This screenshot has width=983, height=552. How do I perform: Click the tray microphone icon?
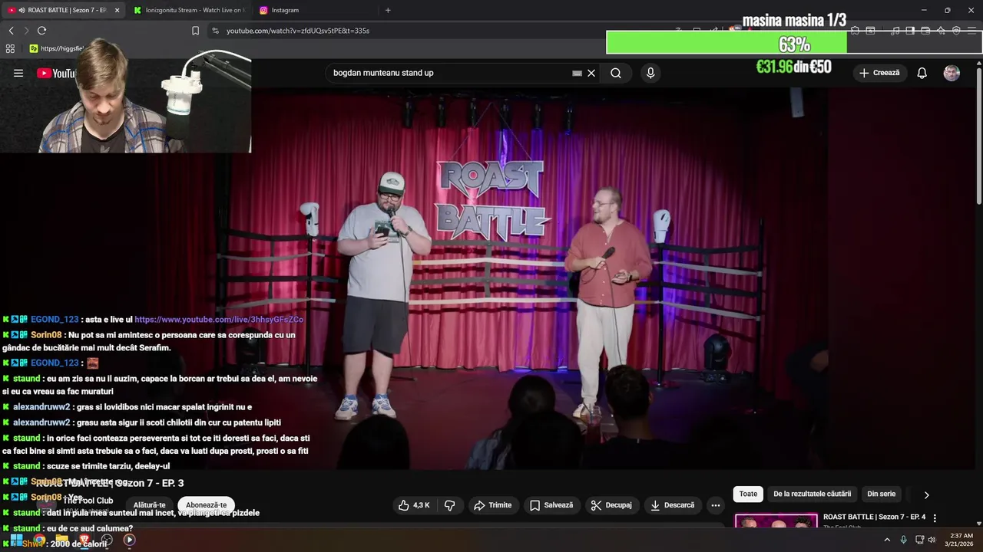(903, 540)
